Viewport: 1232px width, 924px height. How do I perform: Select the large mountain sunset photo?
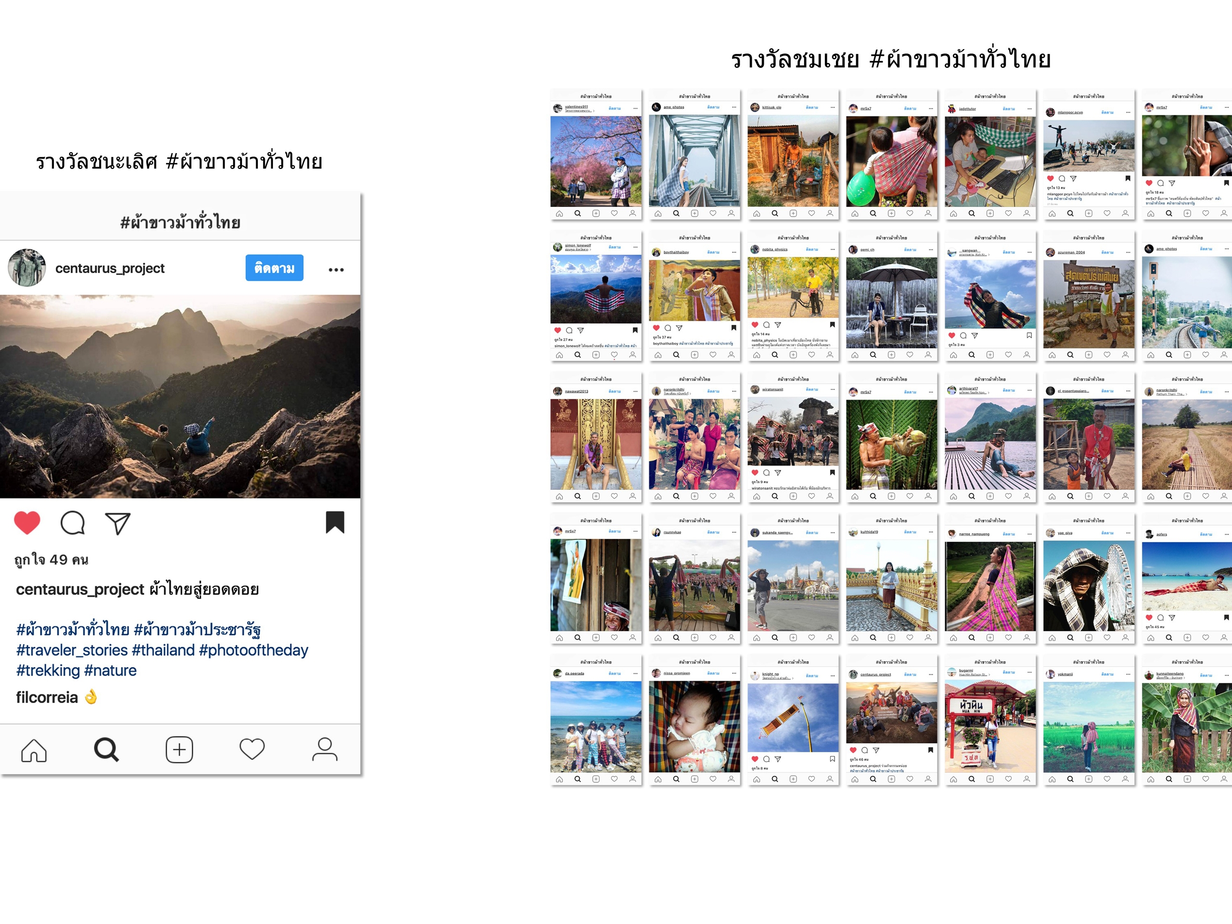[180, 397]
